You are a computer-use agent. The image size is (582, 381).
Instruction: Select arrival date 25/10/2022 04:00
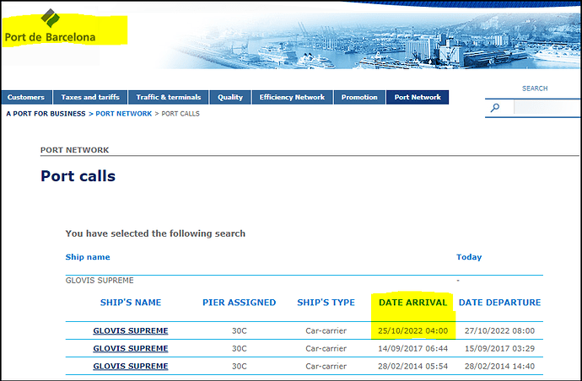pyautogui.click(x=412, y=330)
